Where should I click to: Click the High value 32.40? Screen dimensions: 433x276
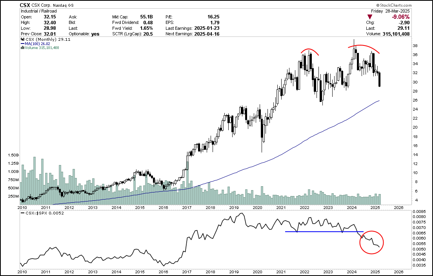pyautogui.click(x=50, y=23)
